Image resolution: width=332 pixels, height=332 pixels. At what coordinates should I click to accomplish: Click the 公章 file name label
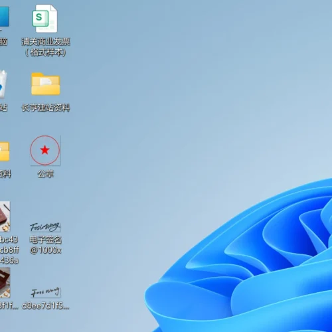(46, 174)
